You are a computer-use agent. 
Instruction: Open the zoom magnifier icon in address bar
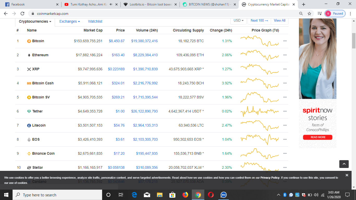click(x=301, y=14)
